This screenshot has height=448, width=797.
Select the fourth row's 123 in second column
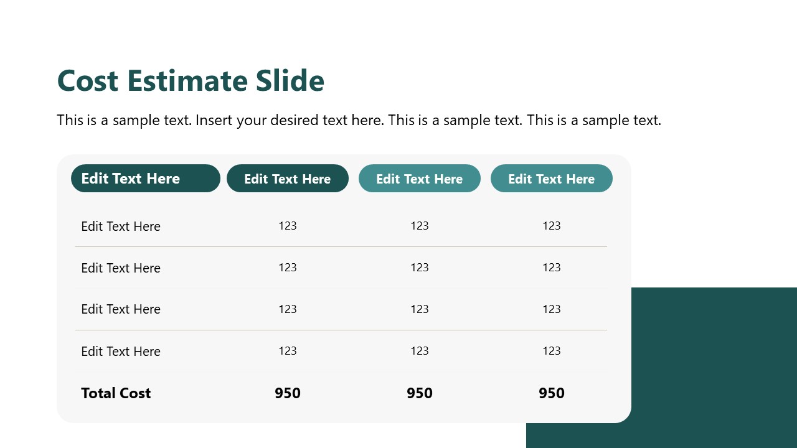pyautogui.click(x=288, y=351)
